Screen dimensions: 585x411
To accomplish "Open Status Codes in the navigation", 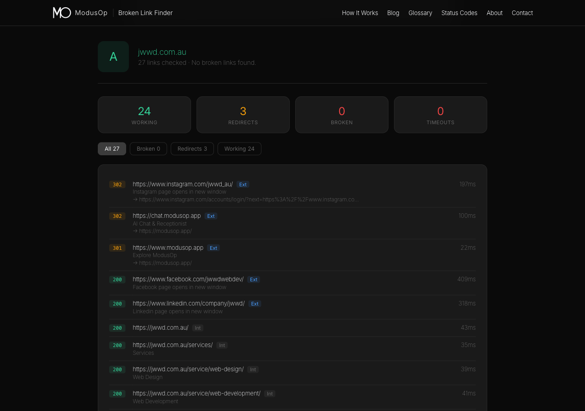I will point(459,13).
